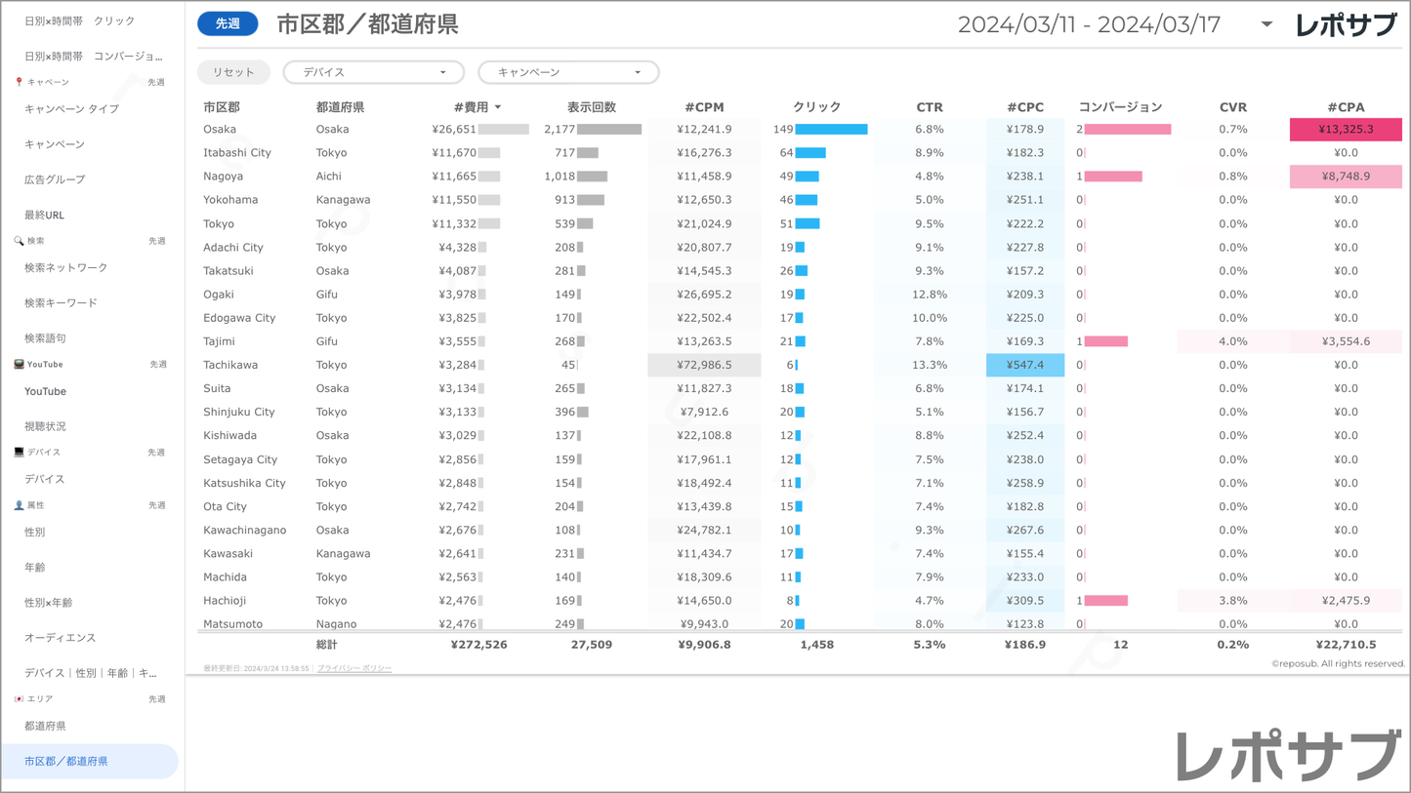Go to 検索キーワード in the sidebar
This screenshot has height=793, width=1411.
click(x=61, y=302)
